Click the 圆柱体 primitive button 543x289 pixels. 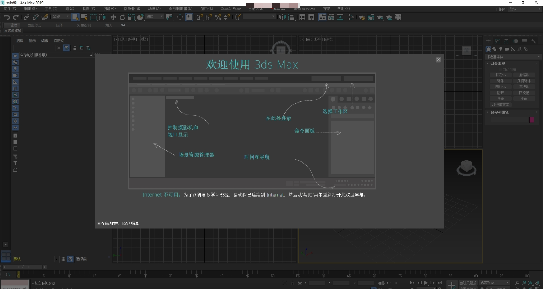[500, 87]
